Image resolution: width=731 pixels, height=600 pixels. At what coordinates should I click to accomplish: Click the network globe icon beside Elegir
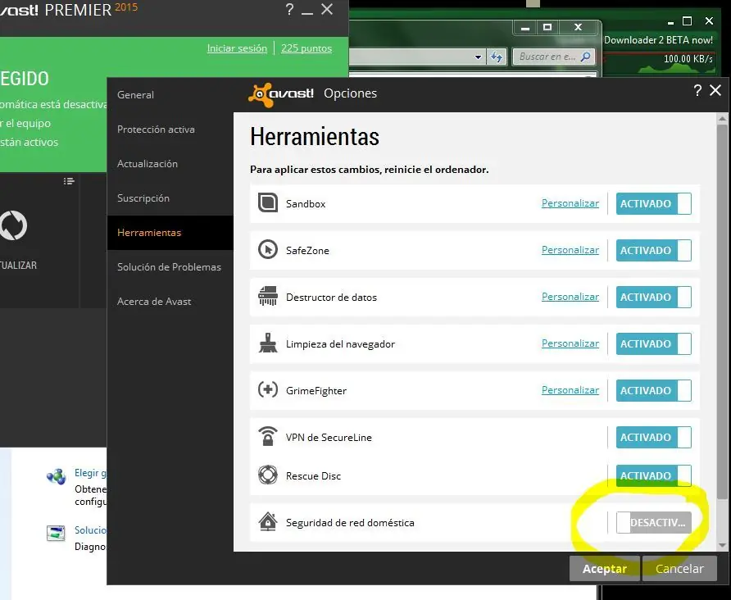pyautogui.click(x=57, y=476)
